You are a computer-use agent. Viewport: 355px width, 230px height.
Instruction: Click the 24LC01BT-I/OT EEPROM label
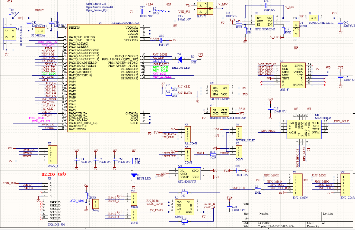pos(220,99)
